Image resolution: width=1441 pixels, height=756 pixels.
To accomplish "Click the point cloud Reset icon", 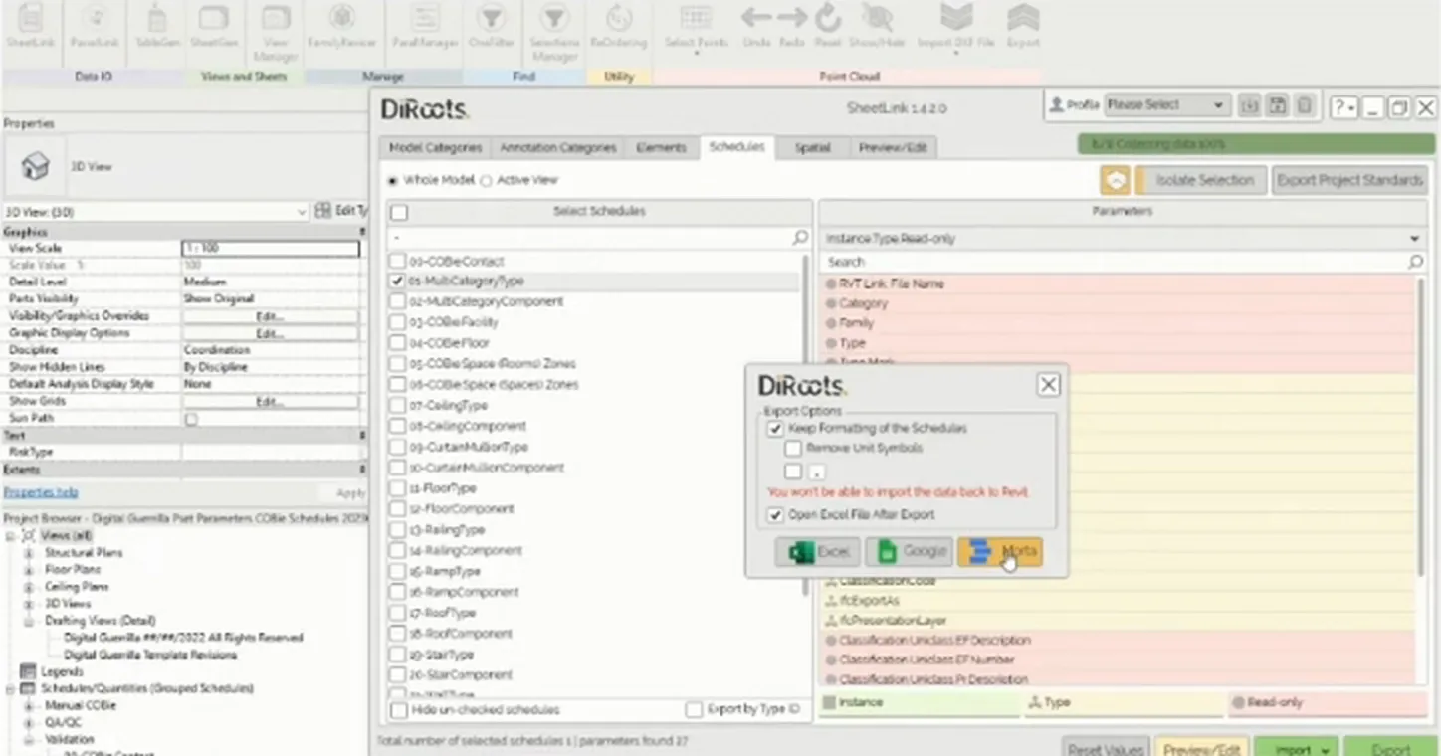I will (827, 24).
